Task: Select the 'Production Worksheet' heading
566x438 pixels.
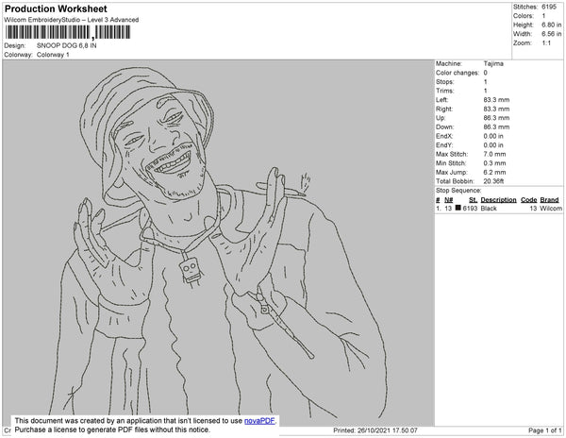Action: (56, 8)
